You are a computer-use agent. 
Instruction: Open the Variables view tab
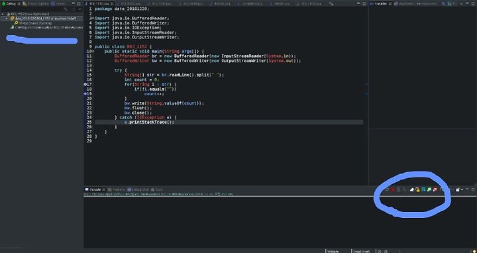[x=380, y=4]
